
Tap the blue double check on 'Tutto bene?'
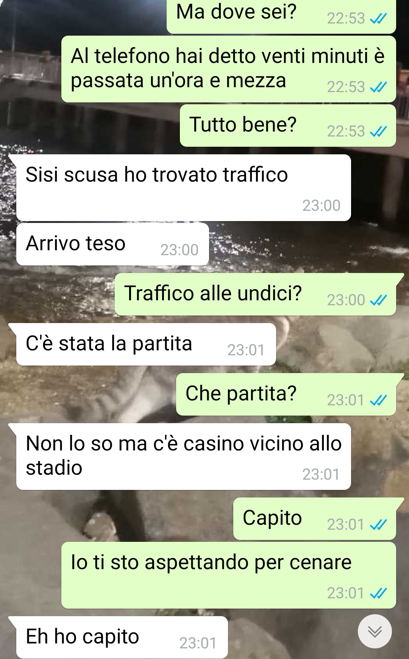pyautogui.click(x=378, y=132)
